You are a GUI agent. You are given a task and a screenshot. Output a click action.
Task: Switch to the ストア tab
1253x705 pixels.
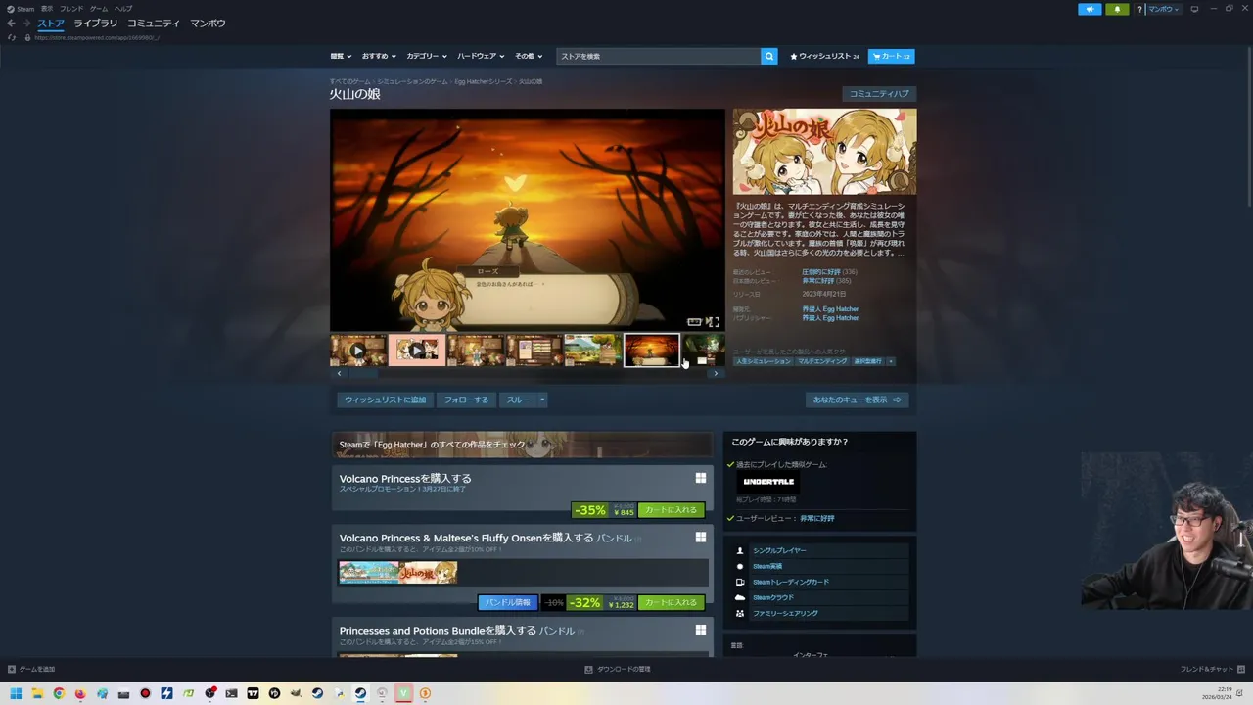[51, 23]
